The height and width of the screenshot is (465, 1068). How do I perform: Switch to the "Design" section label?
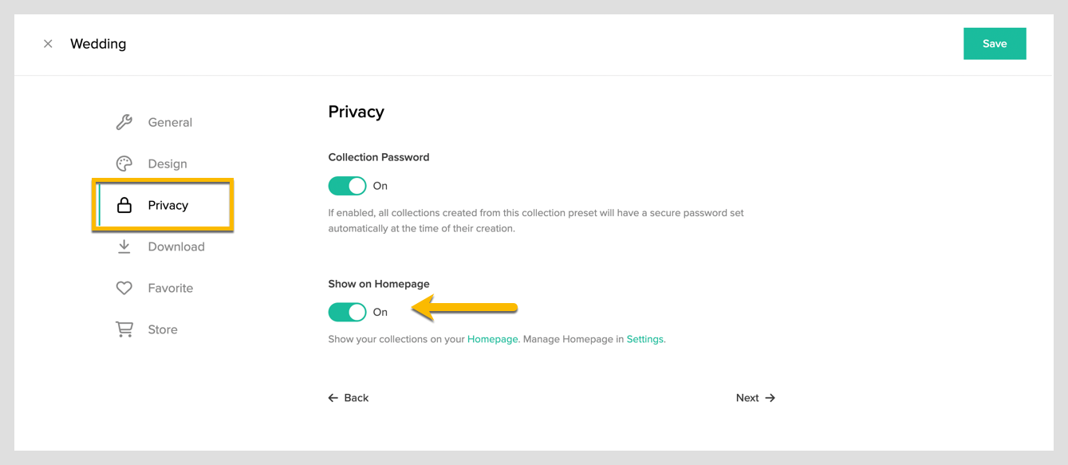[x=167, y=164]
